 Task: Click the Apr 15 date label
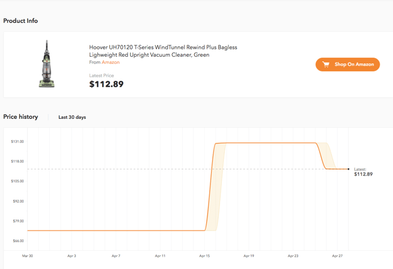click(204, 256)
